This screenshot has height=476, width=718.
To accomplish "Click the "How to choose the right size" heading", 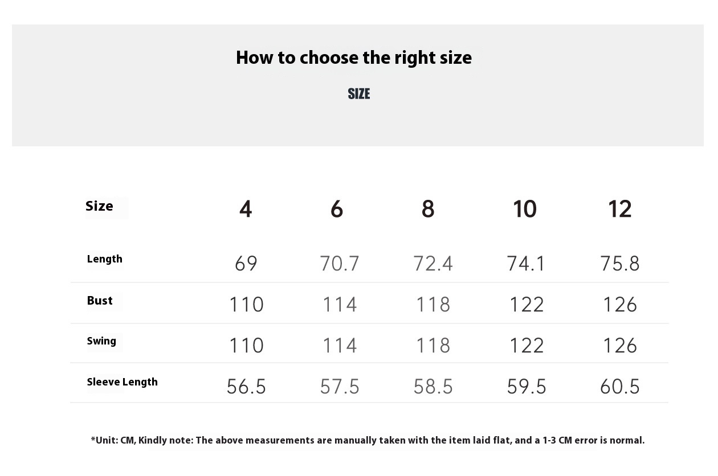I will click(353, 58).
